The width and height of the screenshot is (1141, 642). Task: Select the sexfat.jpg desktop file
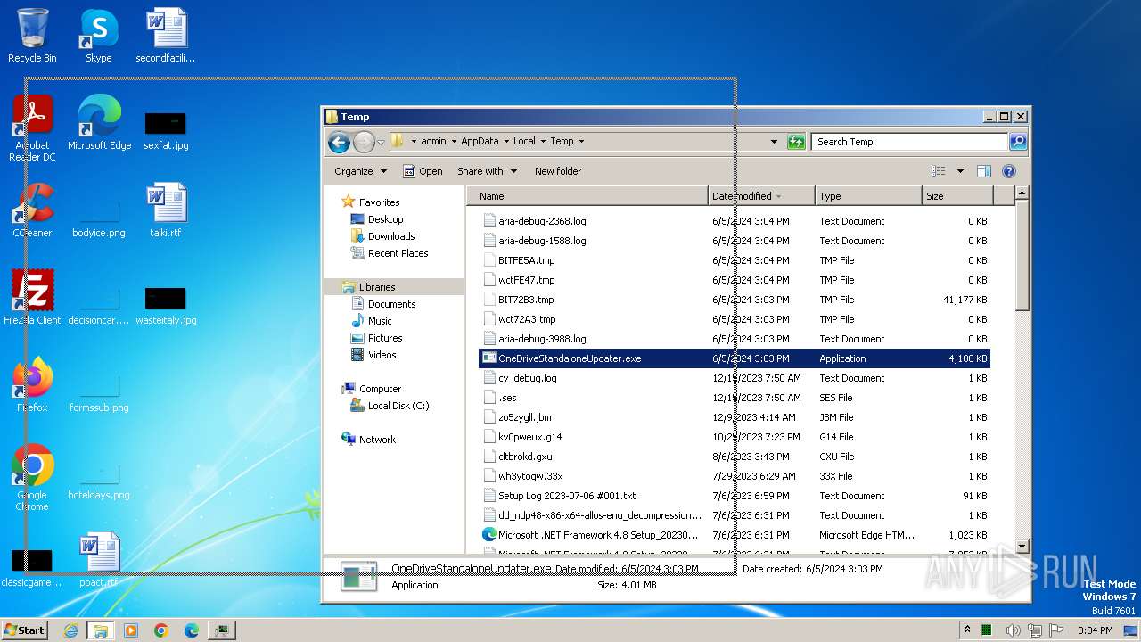(x=166, y=130)
